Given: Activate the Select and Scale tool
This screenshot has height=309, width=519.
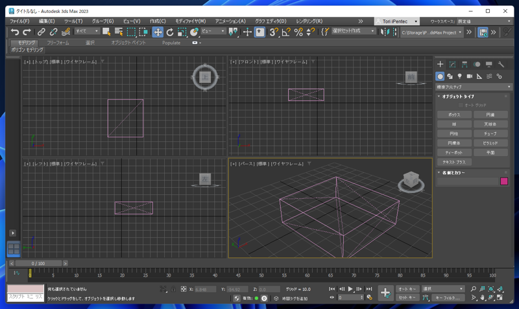Looking at the screenshot, I should point(182,32).
